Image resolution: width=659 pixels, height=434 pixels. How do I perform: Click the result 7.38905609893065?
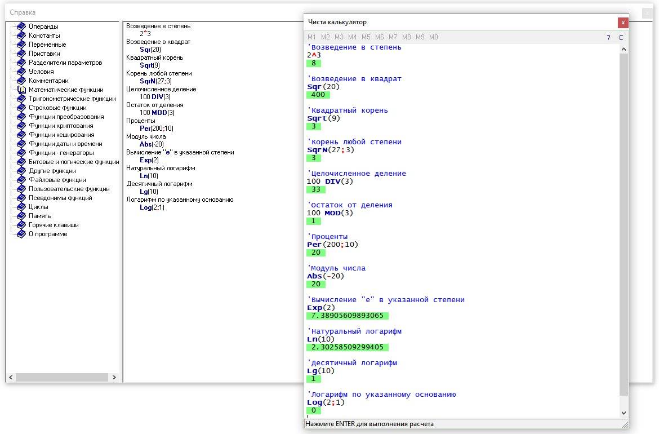[348, 316]
